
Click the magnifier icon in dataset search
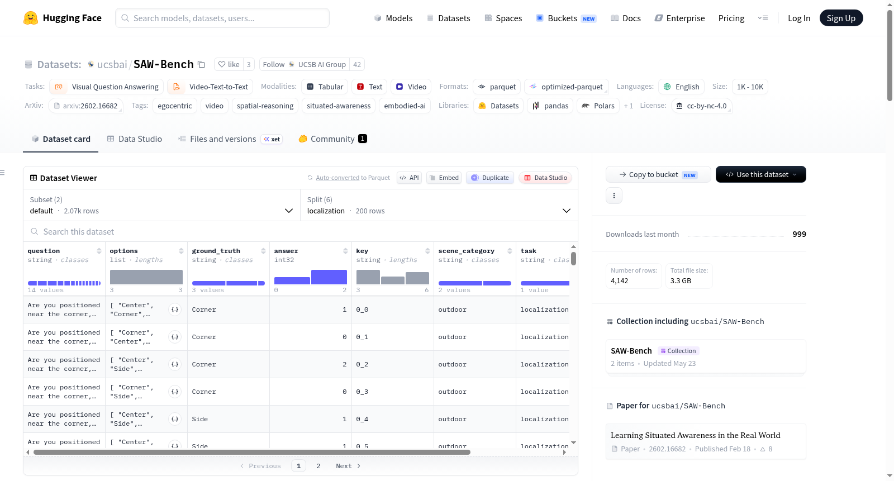[x=35, y=232]
